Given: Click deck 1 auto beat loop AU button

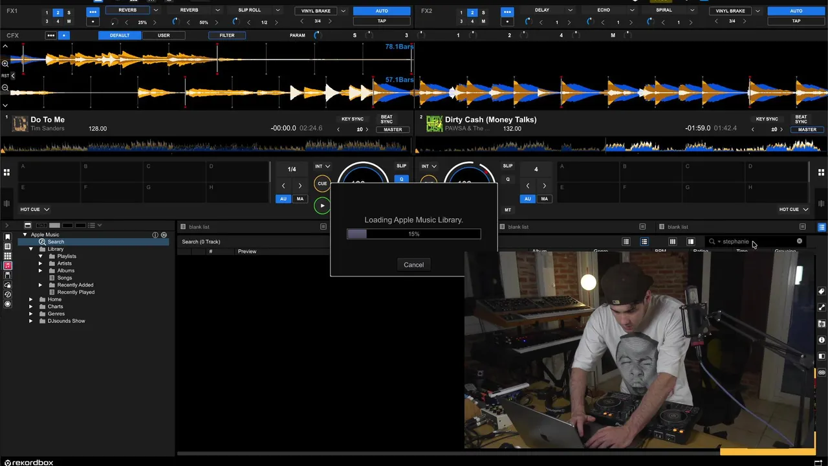Looking at the screenshot, I should 283,199.
